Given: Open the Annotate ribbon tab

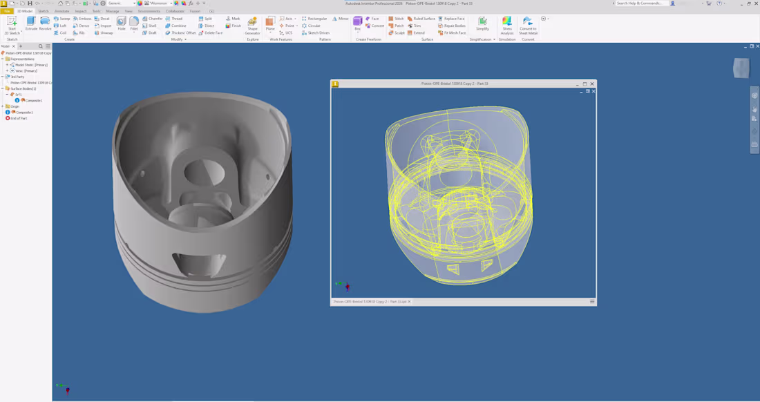Looking at the screenshot, I should tap(61, 11).
